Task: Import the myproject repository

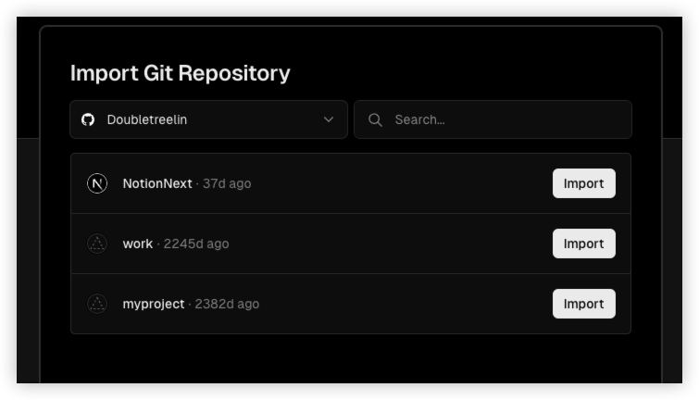Action: (x=584, y=304)
